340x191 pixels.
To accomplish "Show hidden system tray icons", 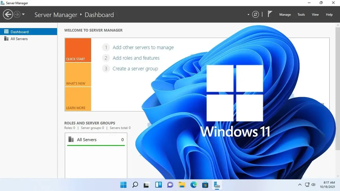I will (x=300, y=185).
